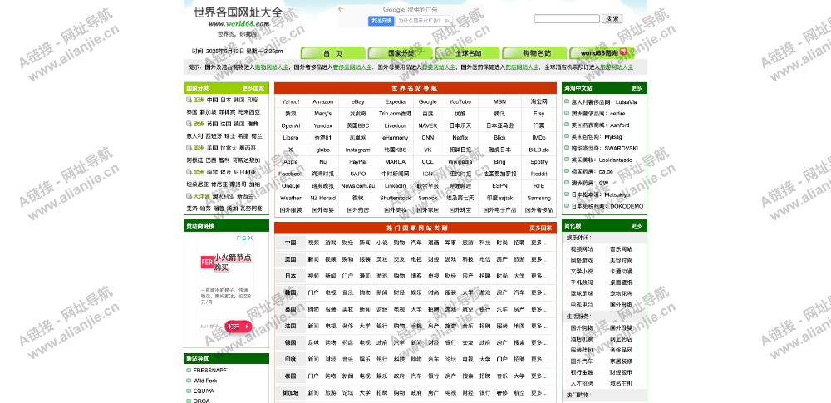Open the Shutterstock link
Image resolution: width=831 pixels, height=403 pixels.
click(395, 198)
